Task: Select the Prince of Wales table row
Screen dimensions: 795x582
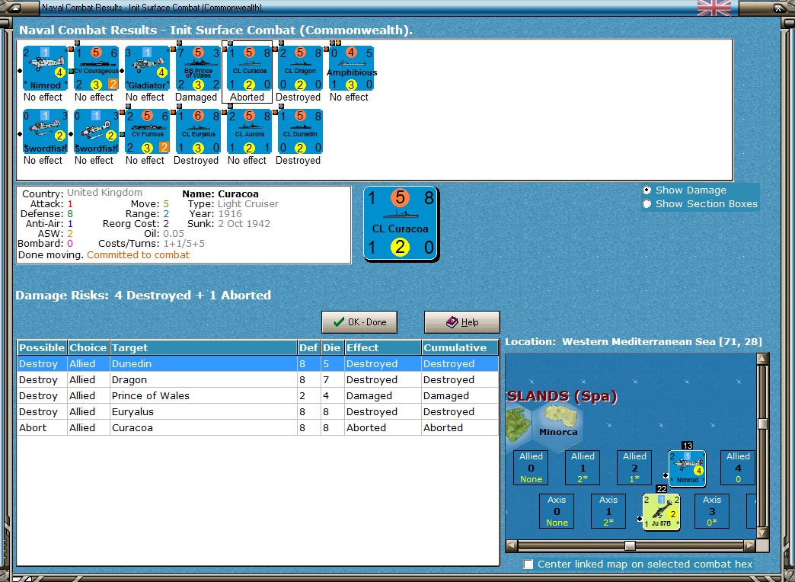Action: click(x=258, y=396)
